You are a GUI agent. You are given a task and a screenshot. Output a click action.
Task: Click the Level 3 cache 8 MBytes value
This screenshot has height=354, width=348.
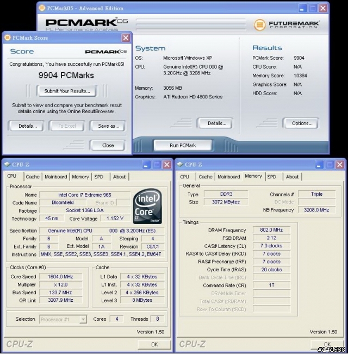[142, 300]
